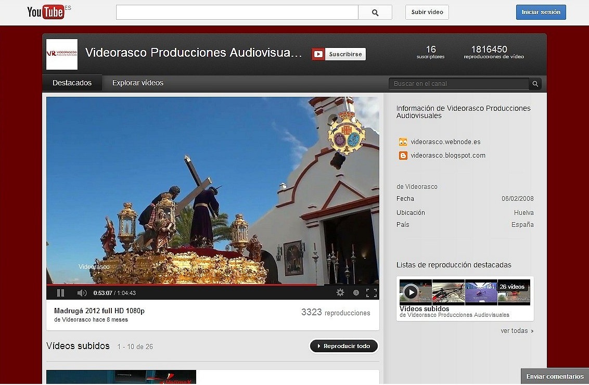
Task: Click the YouTube logo
Action: 46,12
